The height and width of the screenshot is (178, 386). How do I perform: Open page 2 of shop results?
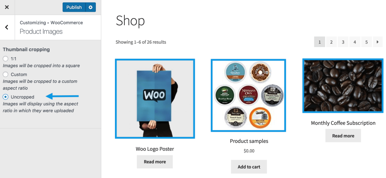(x=331, y=42)
